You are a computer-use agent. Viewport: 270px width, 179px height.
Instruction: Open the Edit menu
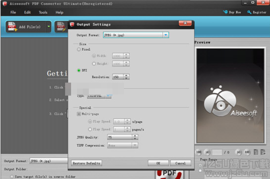pyautogui.click(x=27, y=12)
